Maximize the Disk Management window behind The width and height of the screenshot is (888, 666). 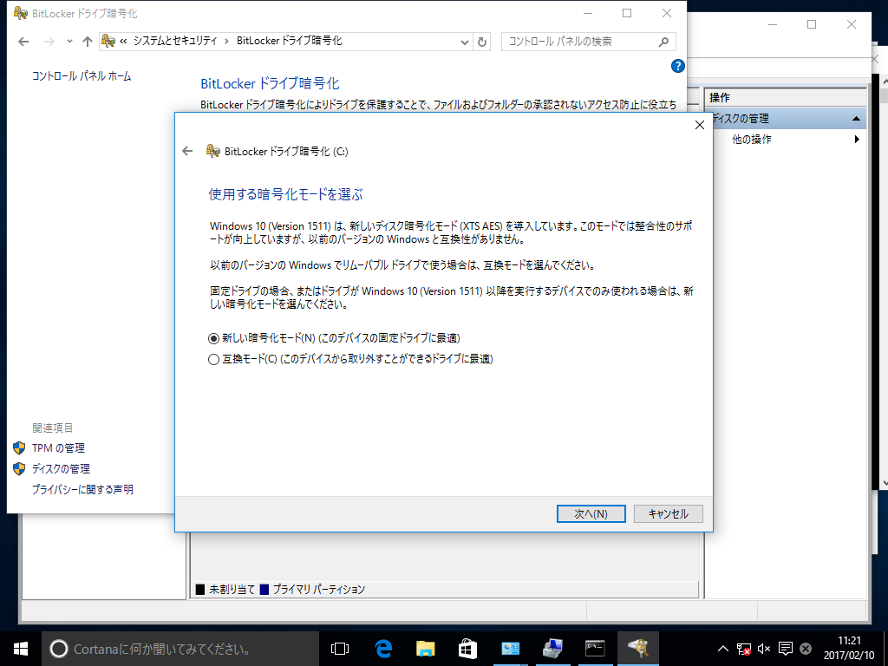point(812,24)
